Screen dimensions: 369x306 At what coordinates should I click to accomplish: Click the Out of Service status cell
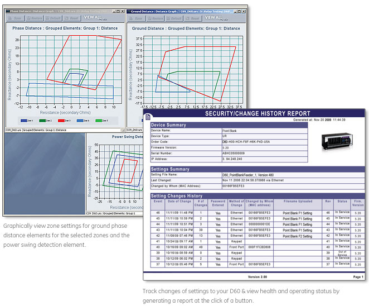pos(342,253)
